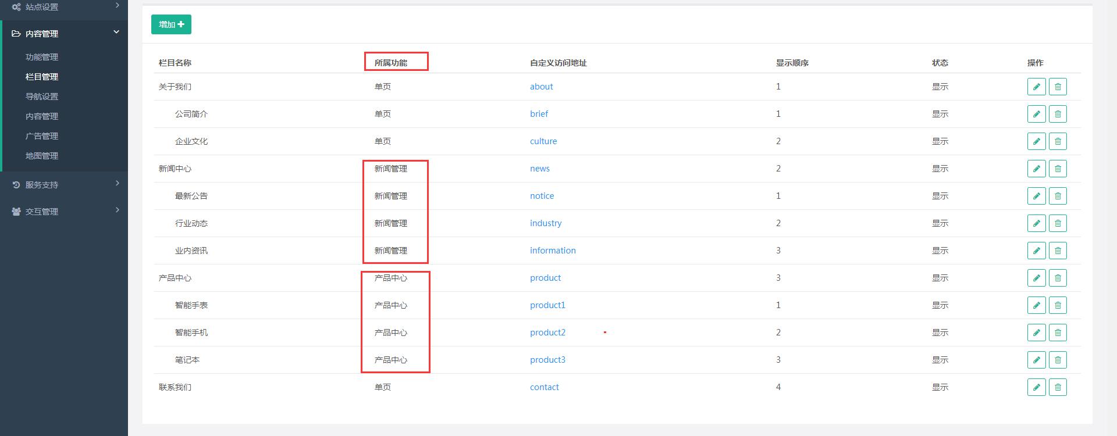Go to 导航设置 in the sidebar
1117x436 pixels.
coord(42,97)
